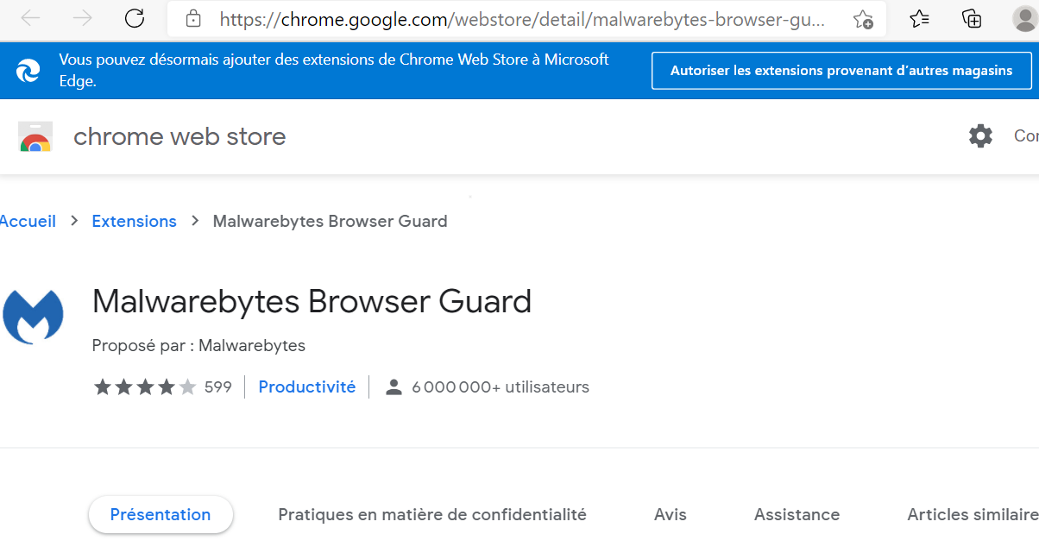Click the users person icon
This screenshot has height=553, width=1039.
coord(394,387)
